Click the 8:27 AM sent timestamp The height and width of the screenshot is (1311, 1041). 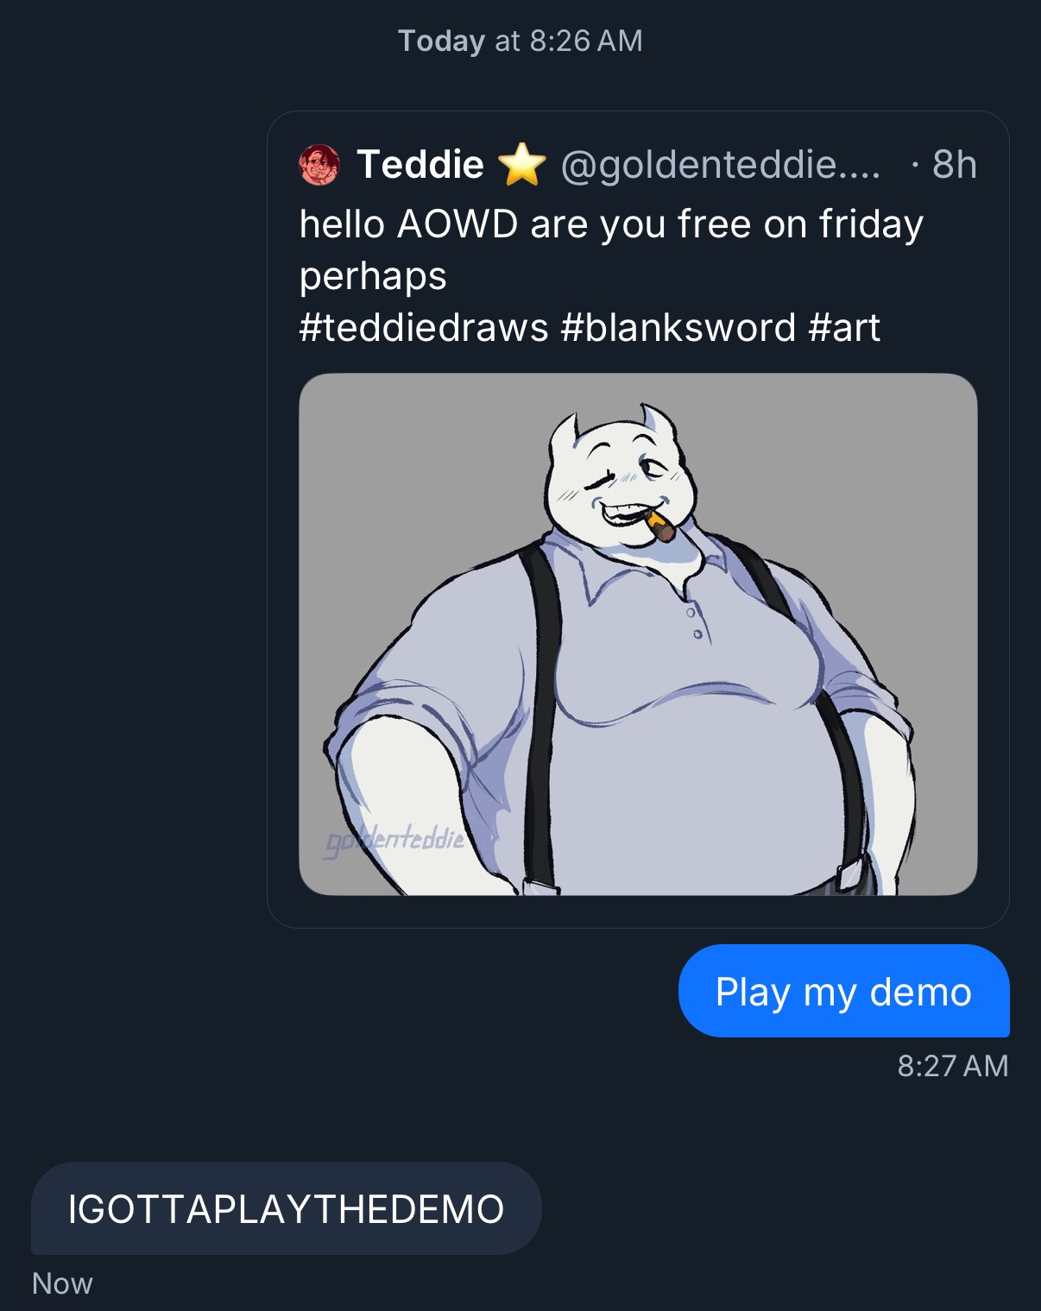coord(952,1066)
